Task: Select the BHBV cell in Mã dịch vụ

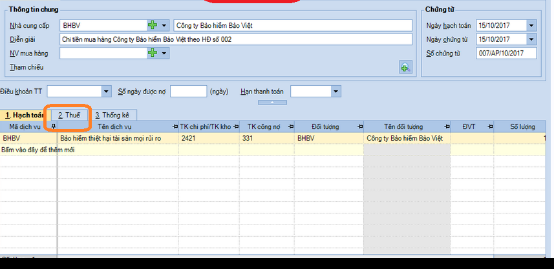Action: [28, 139]
